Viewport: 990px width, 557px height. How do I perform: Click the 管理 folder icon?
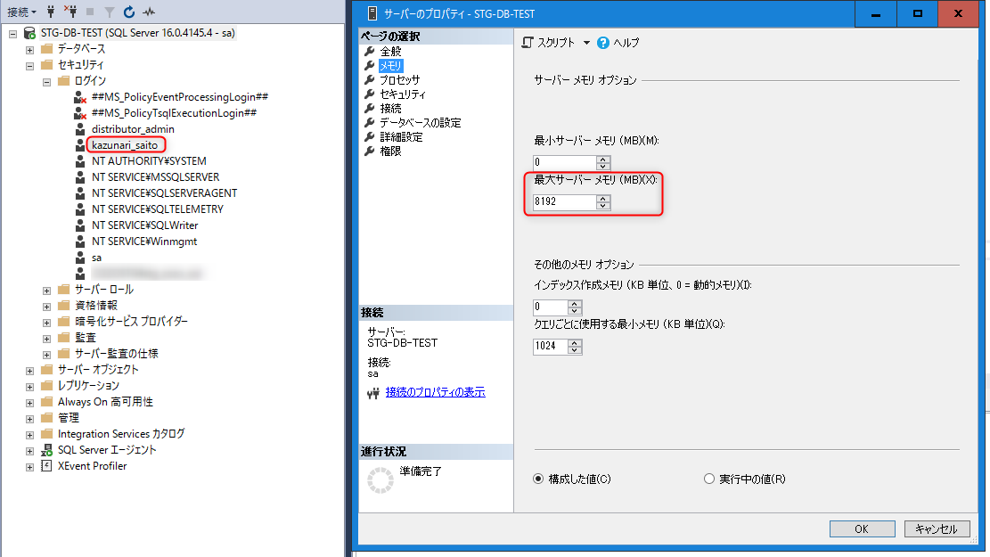pos(46,417)
